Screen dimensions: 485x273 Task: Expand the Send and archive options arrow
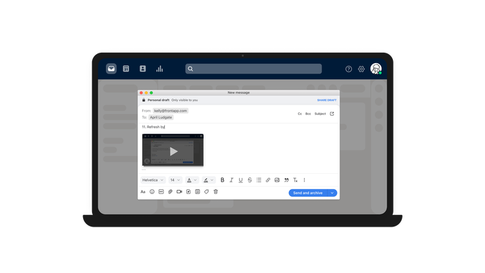[x=332, y=193]
